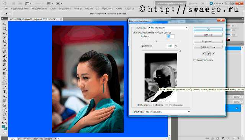Image resolution: width=245 pixels, height=140 pixels.
Task: Open the Выделение menu
Action: click(x=65, y=8)
